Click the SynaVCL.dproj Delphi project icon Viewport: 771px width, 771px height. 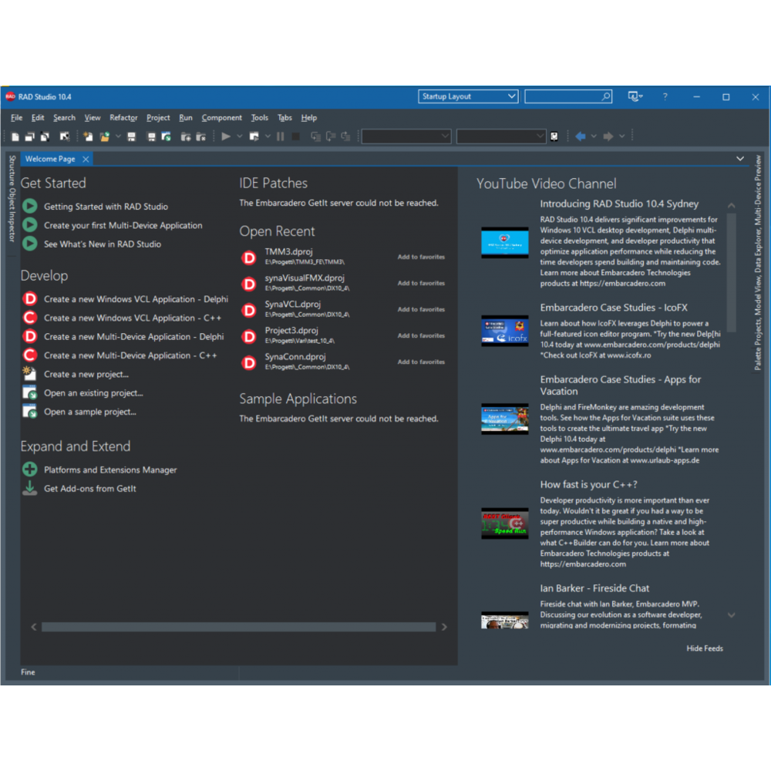(x=249, y=310)
